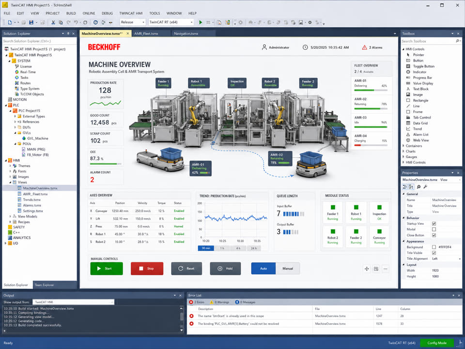Click the AMR-04 battery progress bar

tap(371, 145)
